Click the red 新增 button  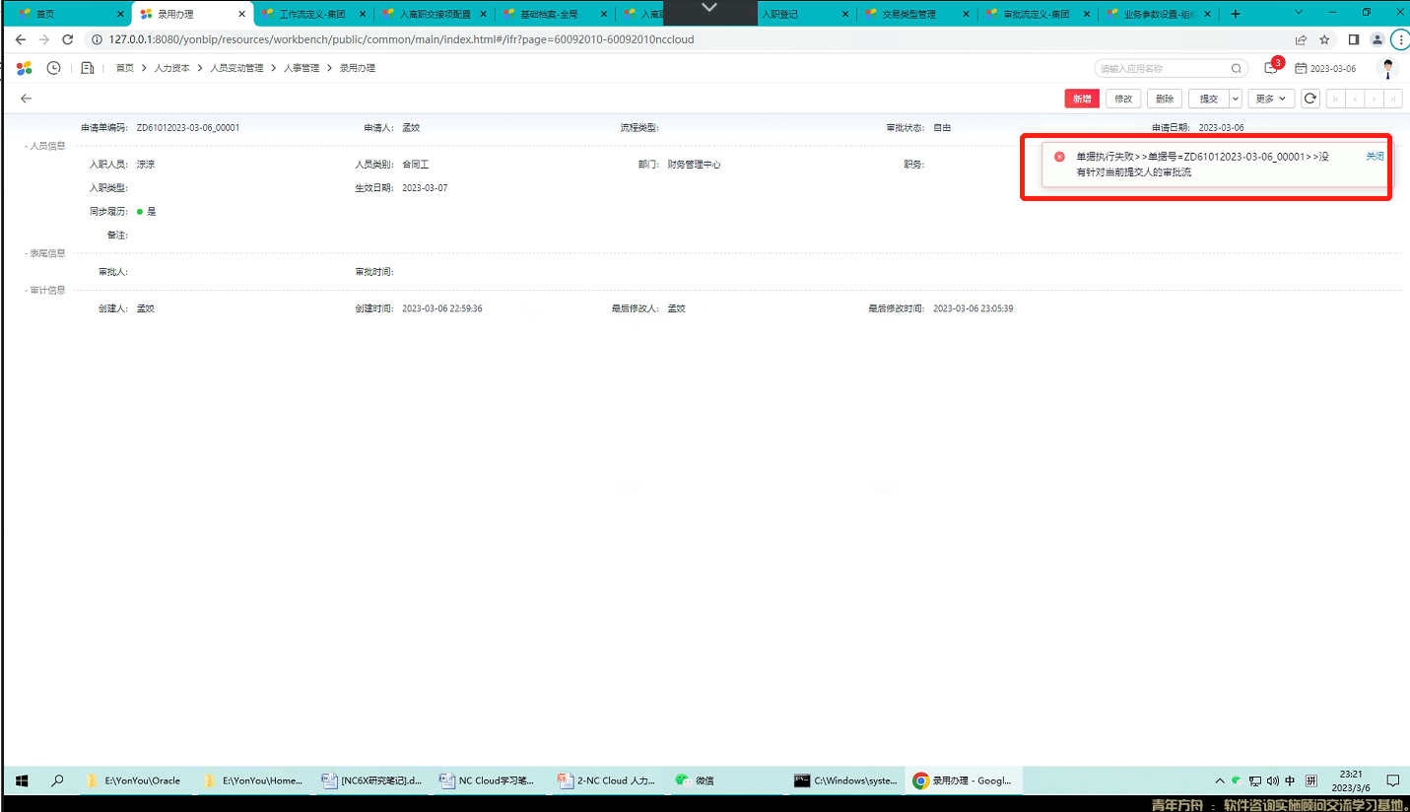coord(1081,99)
